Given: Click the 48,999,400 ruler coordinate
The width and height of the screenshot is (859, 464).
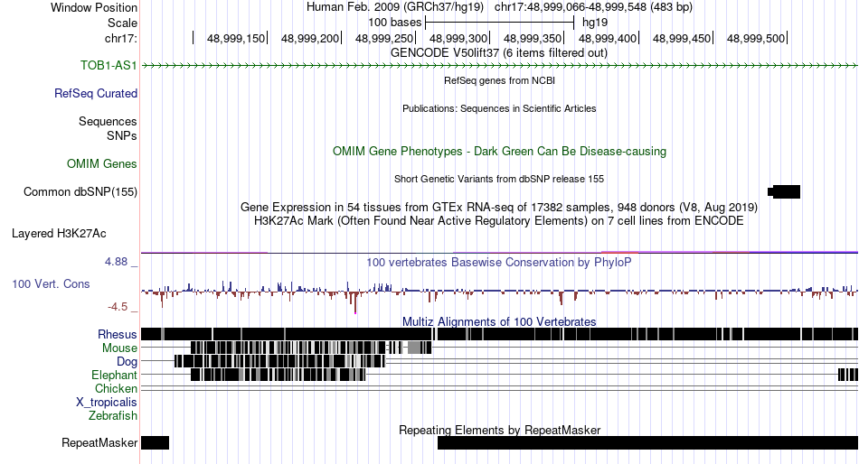Looking at the screenshot, I should click(608, 38).
